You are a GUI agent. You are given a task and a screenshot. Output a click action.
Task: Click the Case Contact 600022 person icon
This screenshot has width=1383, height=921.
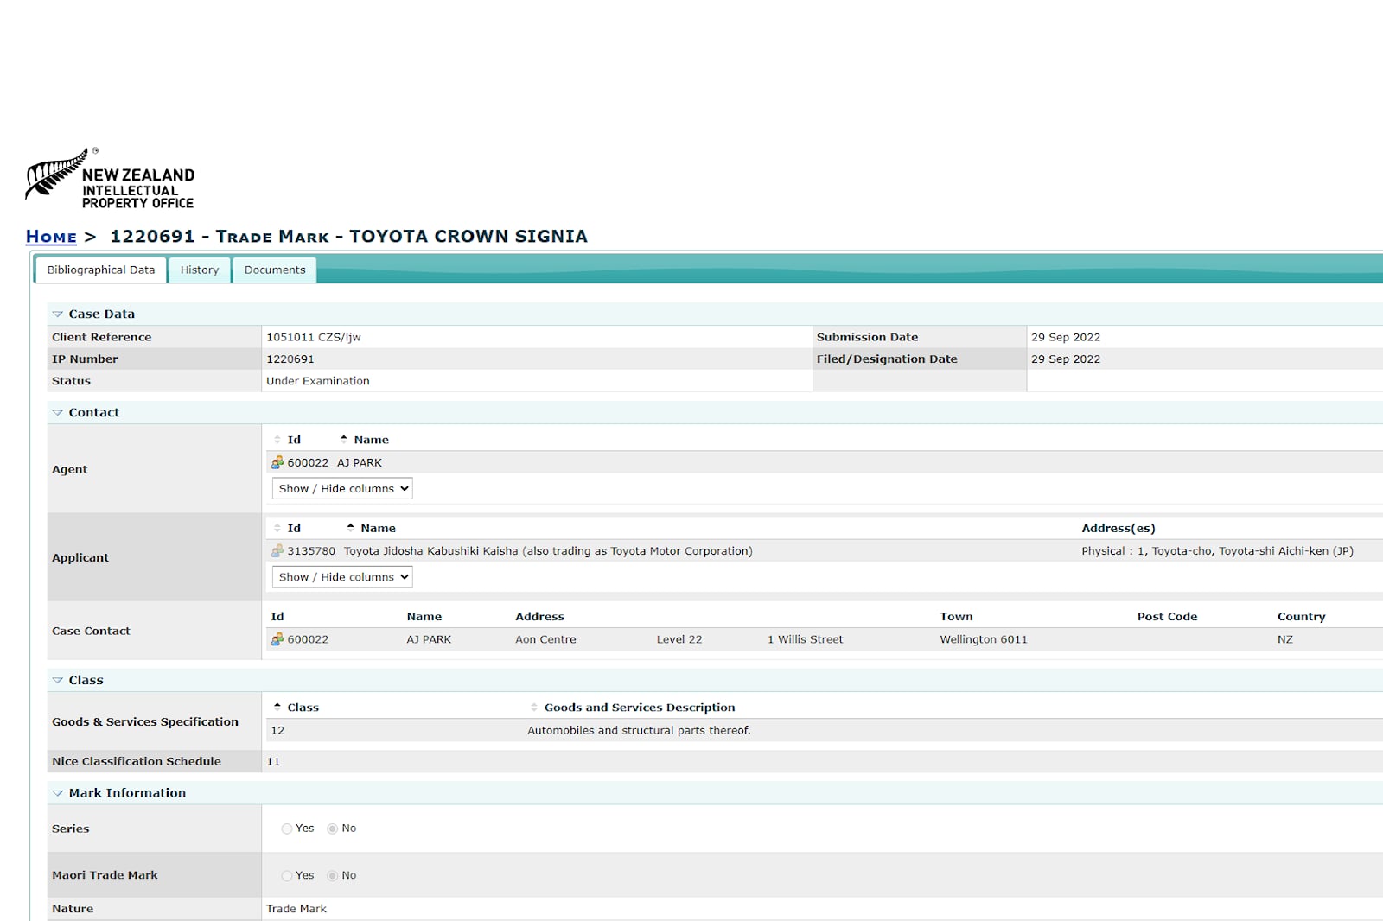click(x=277, y=639)
